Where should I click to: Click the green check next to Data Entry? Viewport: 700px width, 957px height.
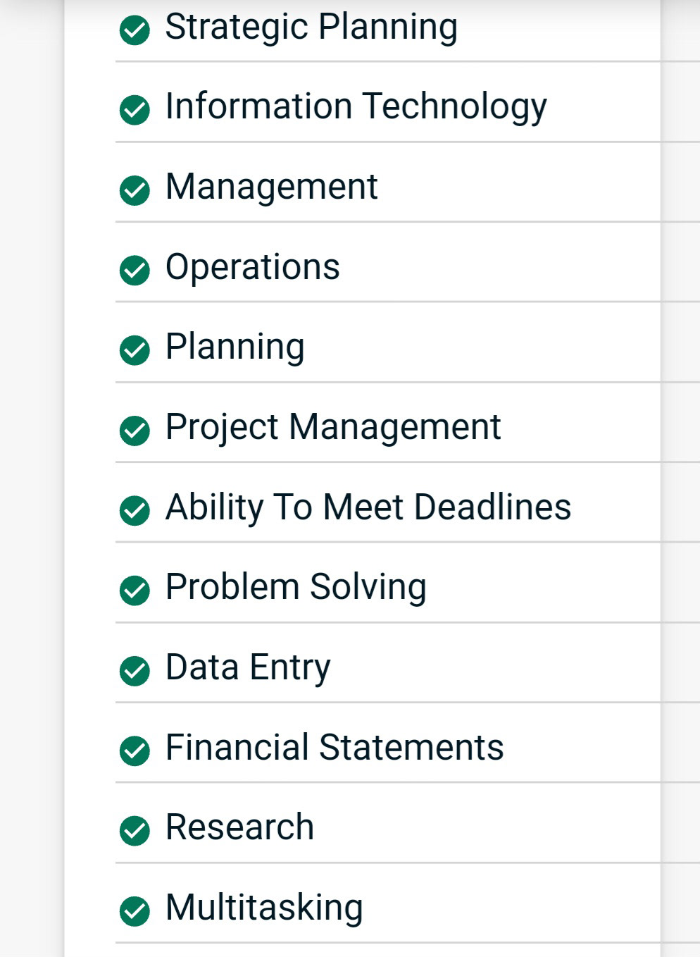tap(135, 671)
